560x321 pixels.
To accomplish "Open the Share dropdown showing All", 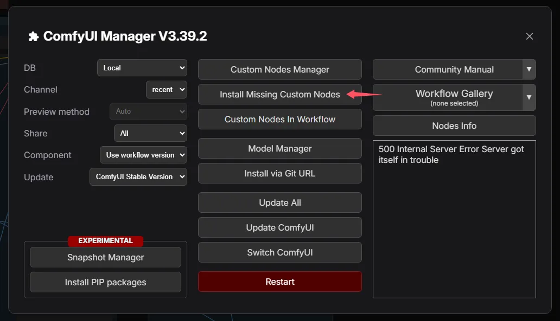I will point(150,133).
